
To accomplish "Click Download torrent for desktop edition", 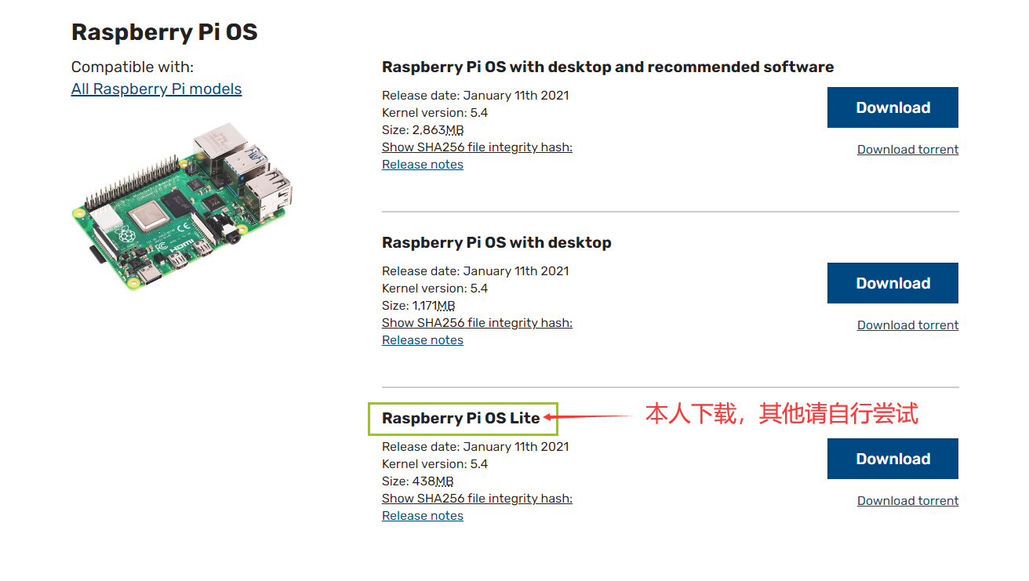I will (907, 325).
